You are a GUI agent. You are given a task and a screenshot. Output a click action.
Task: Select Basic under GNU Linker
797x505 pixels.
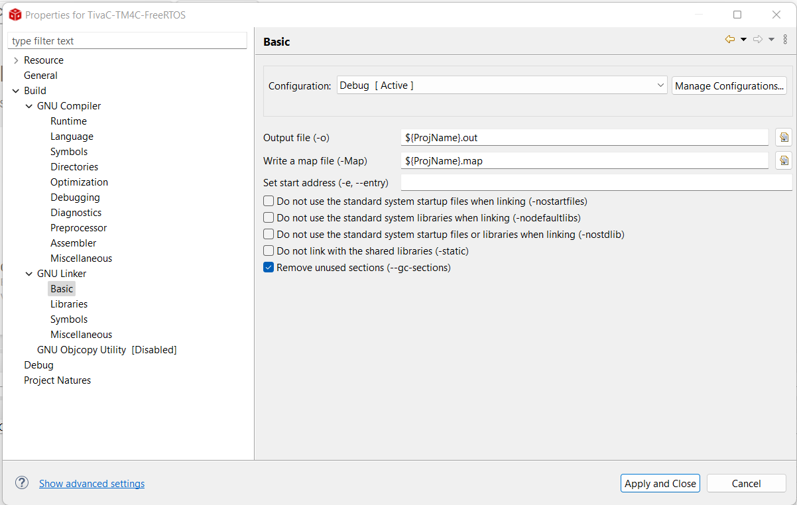coord(62,289)
